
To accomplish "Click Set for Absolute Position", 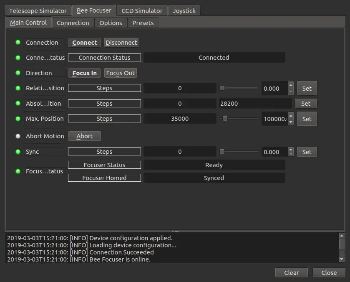I will point(306,104).
